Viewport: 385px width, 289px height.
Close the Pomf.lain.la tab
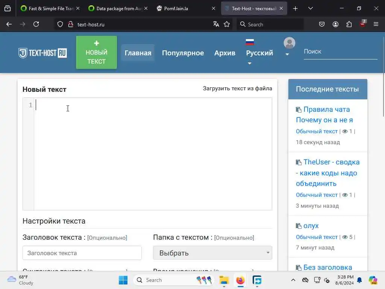click(214, 8)
